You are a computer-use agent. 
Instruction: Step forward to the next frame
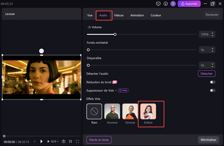point(48,142)
